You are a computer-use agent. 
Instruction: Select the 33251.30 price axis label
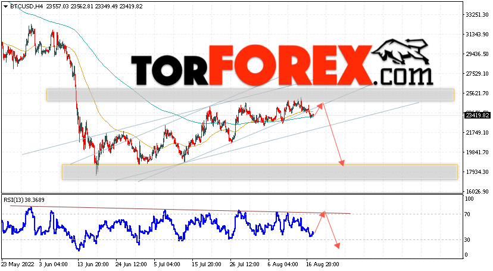[478, 15]
